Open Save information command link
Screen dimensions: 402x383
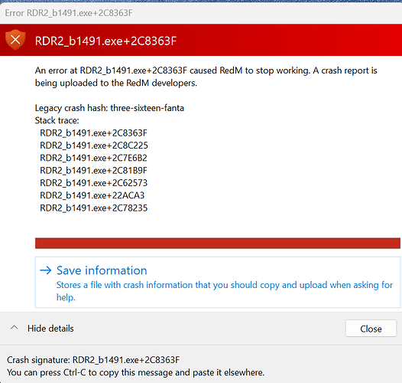(218, 282)
